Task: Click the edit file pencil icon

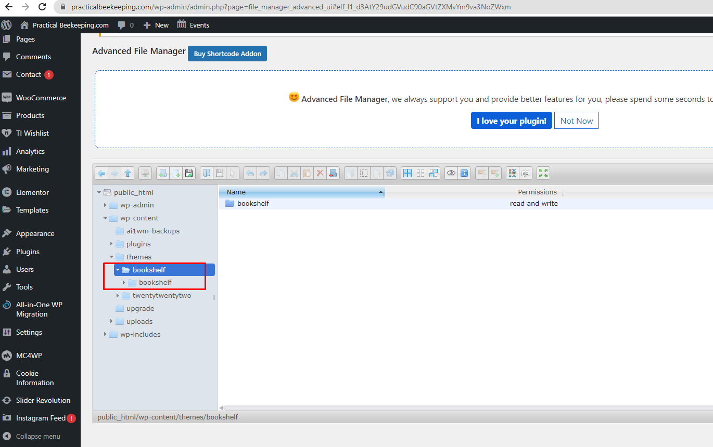Action: pos(376,173)
